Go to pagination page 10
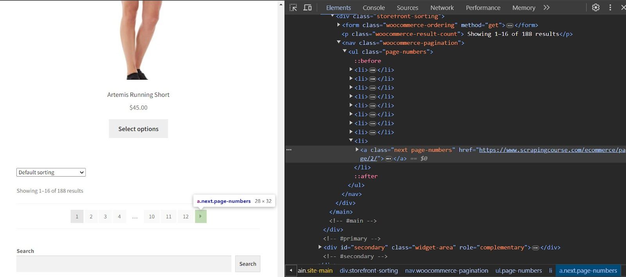 click(152, 216)
